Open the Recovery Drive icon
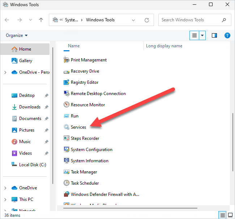 click(x=67, y=72)
